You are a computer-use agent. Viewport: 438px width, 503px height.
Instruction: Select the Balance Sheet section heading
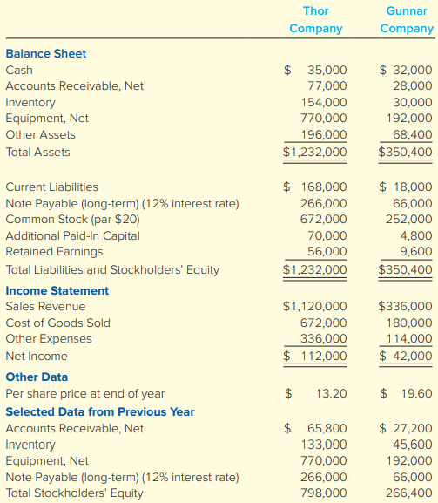click(46, 53)
